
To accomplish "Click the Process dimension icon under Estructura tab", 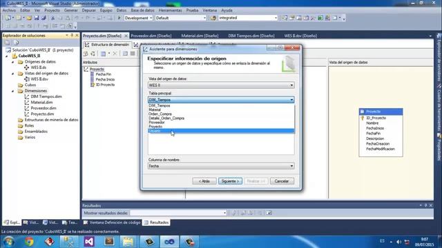I will [86, 54].
